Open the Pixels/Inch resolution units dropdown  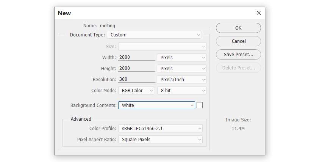181,80
